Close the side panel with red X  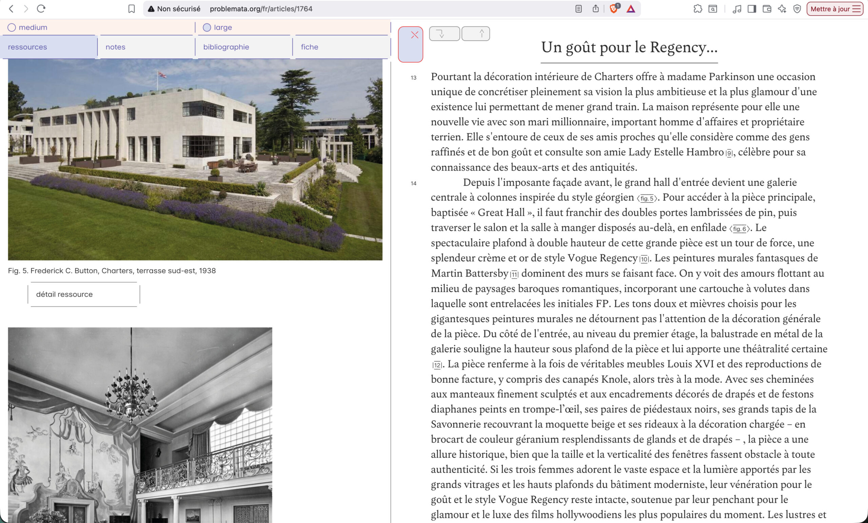[414, 35]
